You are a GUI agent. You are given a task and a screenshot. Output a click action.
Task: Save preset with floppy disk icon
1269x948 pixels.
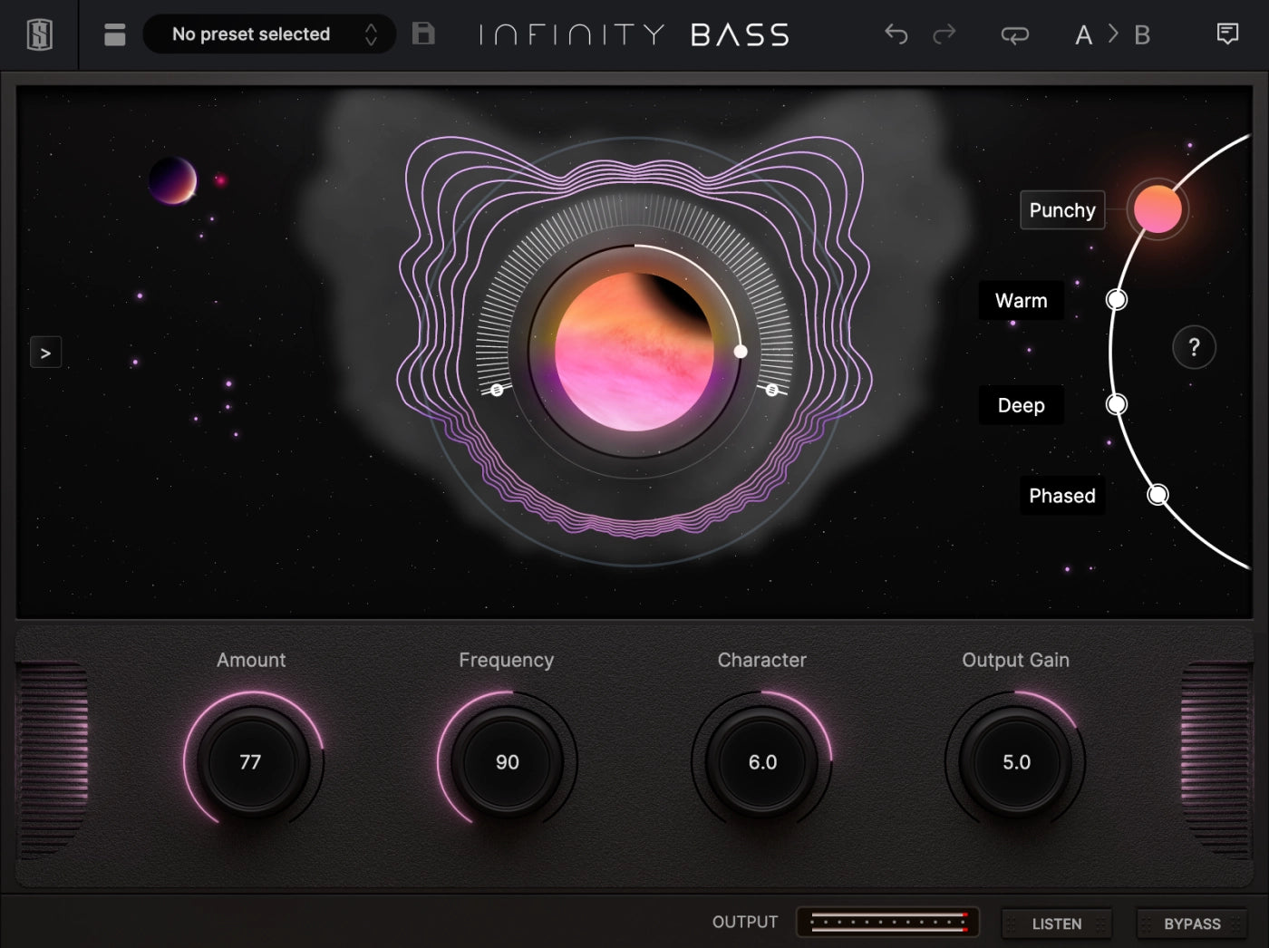click(x=423, y=34)
